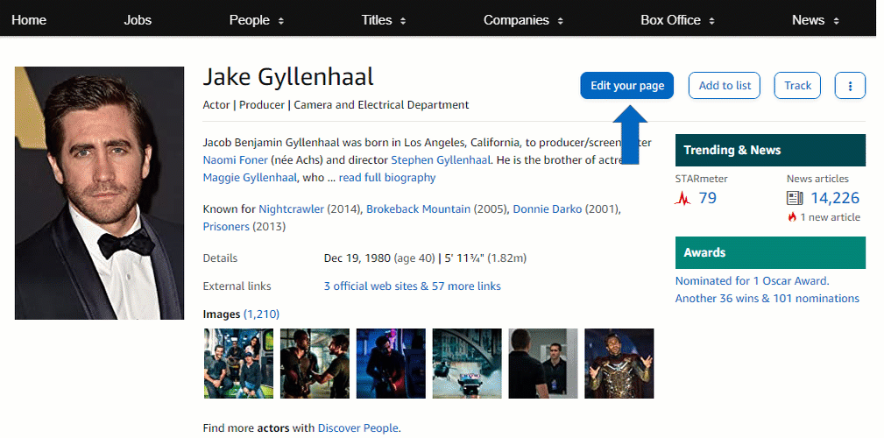Open the last image thumbnail in gallery
The height and width of the screenshot is (438, 884).
(x=619, y=364)
